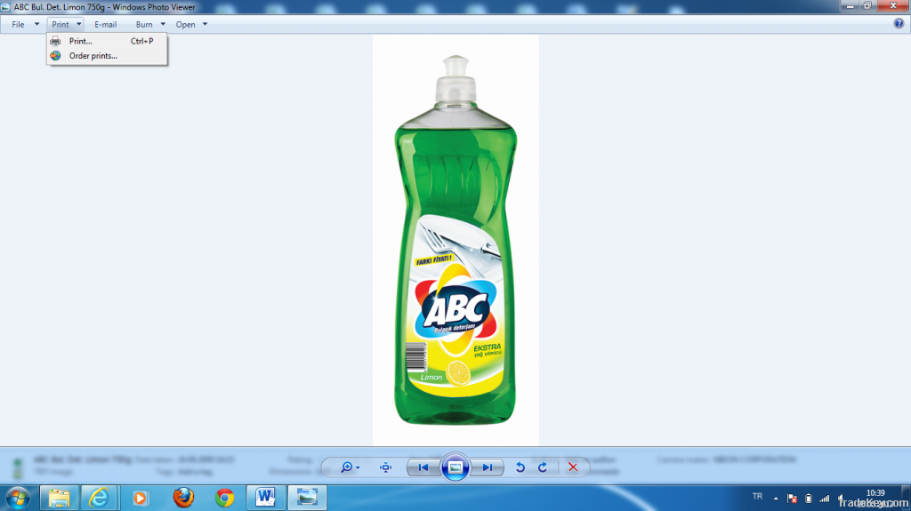Viewport: 911px width, 511px height.
Task: Open Windows Media Player from taskbar
Action: tap(140, 498)
